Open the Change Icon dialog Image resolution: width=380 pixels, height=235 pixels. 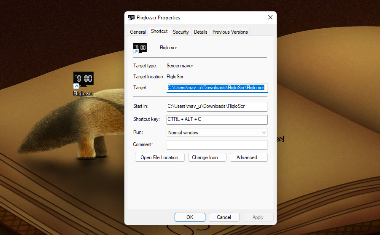click(x=207, y=158)
